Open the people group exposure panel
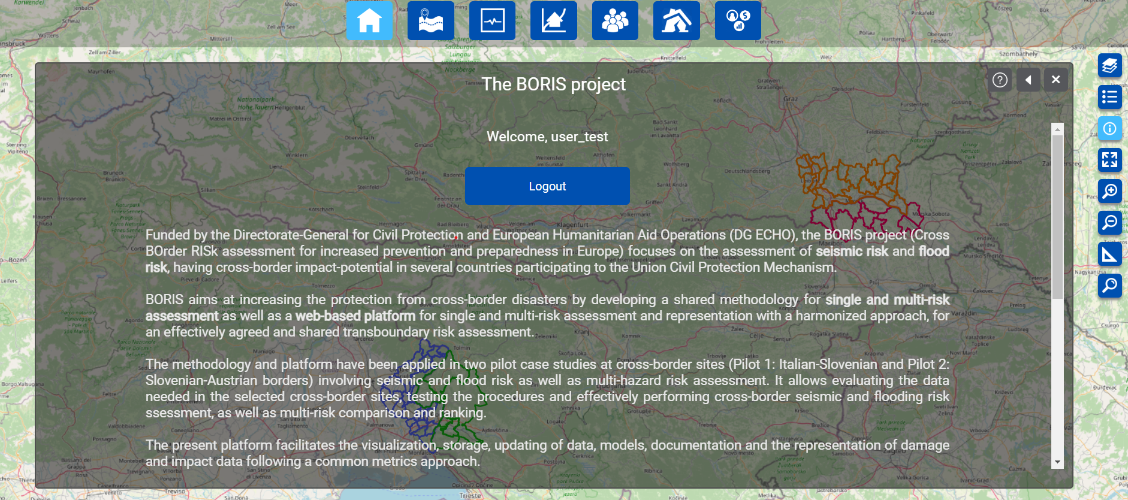Viewport: 1128px width, 500px height. 615,20
